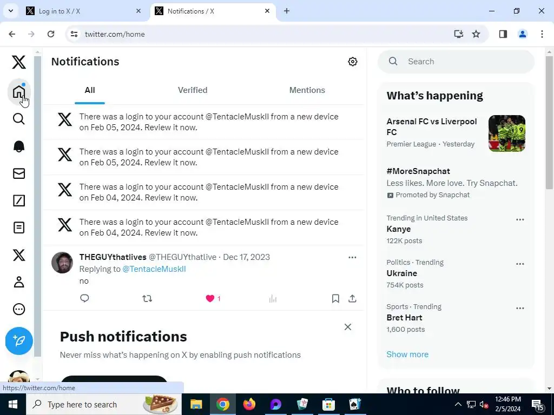The width and height of the screenshot is (554, 415).
Task: Open notification settings gear icon
Action: coord(352,62)
